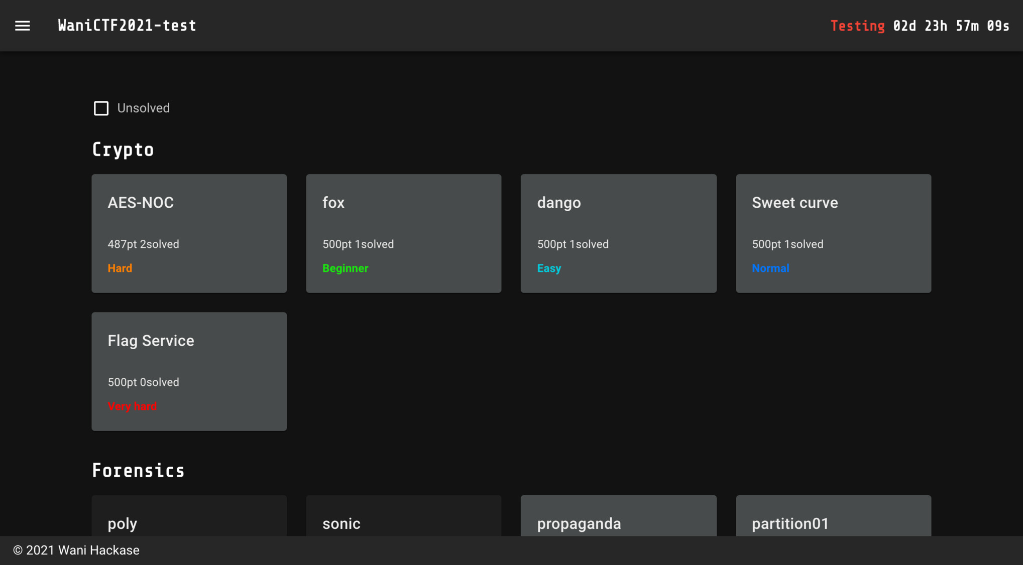Screen dimensions: 1023x565
Task: Click the Very hard label on Flag Service
Action: tap(132, 406)
